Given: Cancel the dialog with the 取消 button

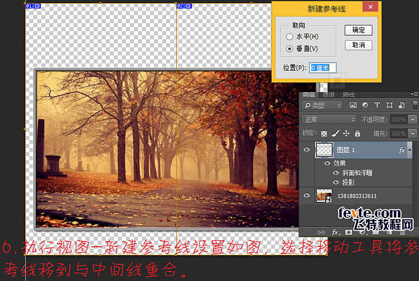Looking at the screenshot, I should (x=359, y=45).
